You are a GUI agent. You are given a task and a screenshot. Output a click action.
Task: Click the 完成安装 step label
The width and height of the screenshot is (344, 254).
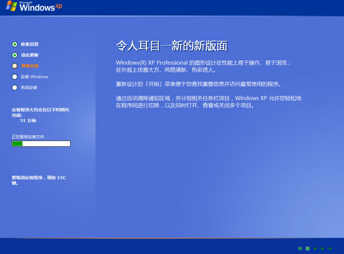coord(29,87)
